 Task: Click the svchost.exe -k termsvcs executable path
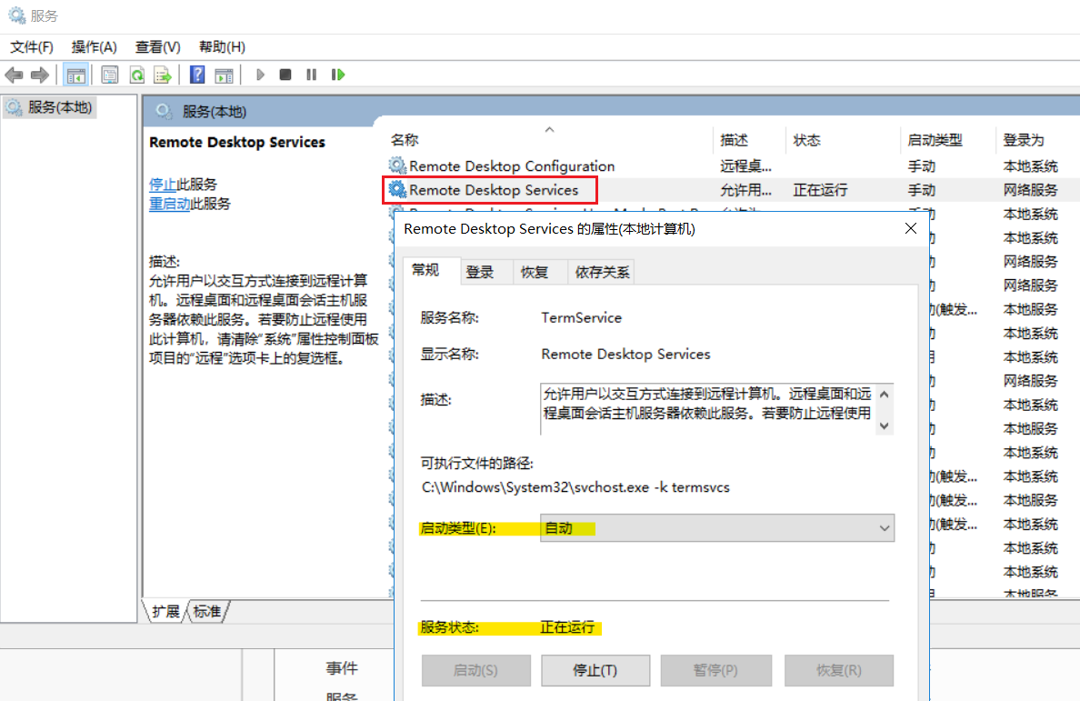tap(575, 487)
